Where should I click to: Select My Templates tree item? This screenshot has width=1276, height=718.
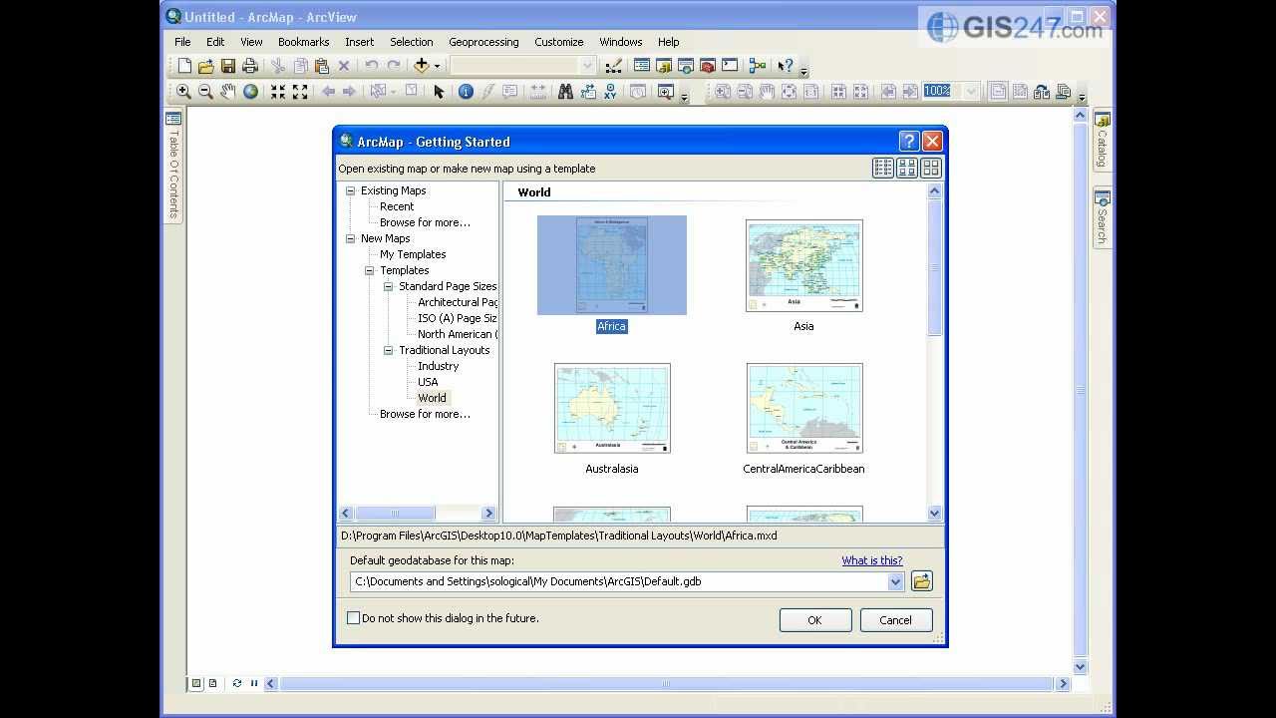(x=413, y=254)
